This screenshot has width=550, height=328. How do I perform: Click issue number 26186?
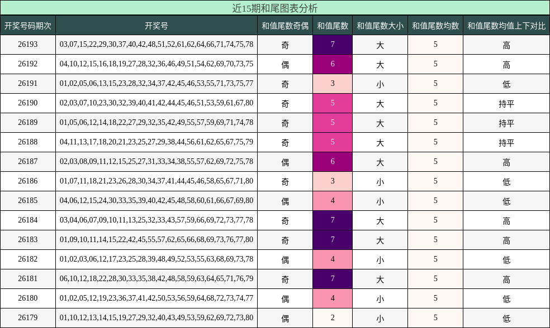tap(28, 181)
